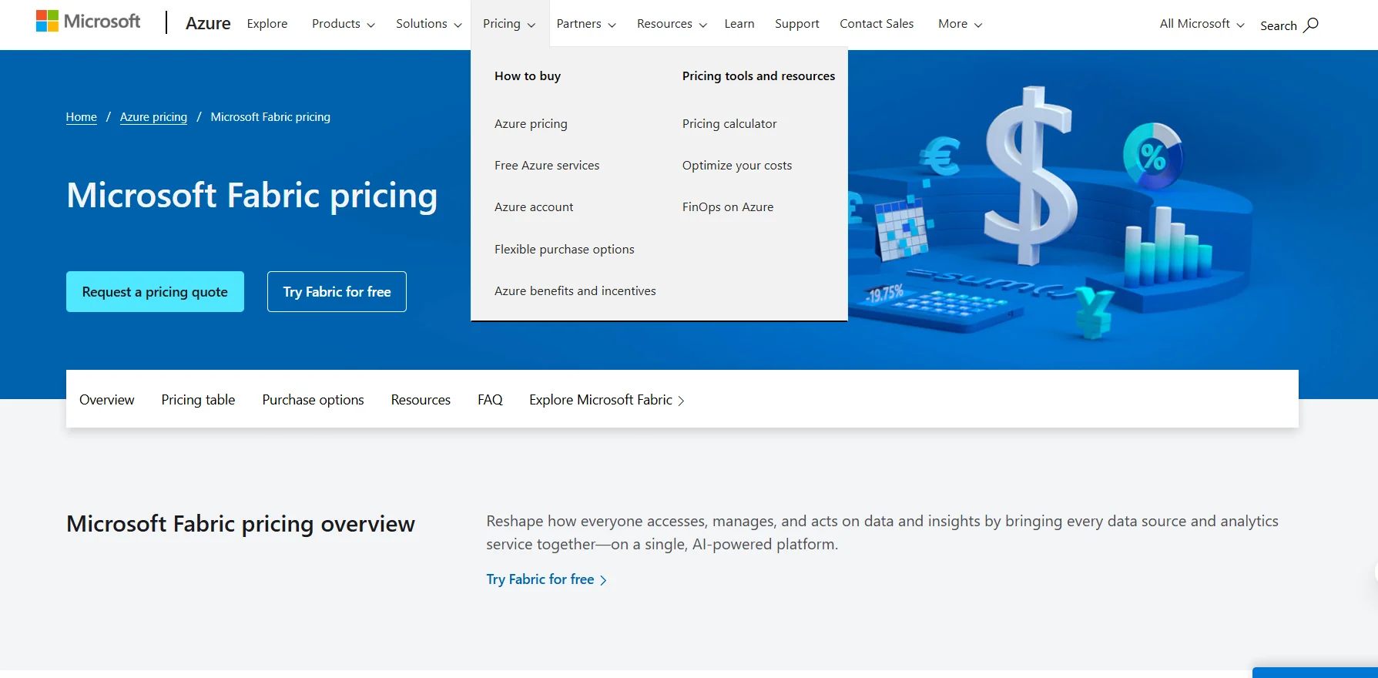The height and width of the screenshot is (678, 1378).
Task: Select Free Azure services menu entry
Action: point(547,166)
